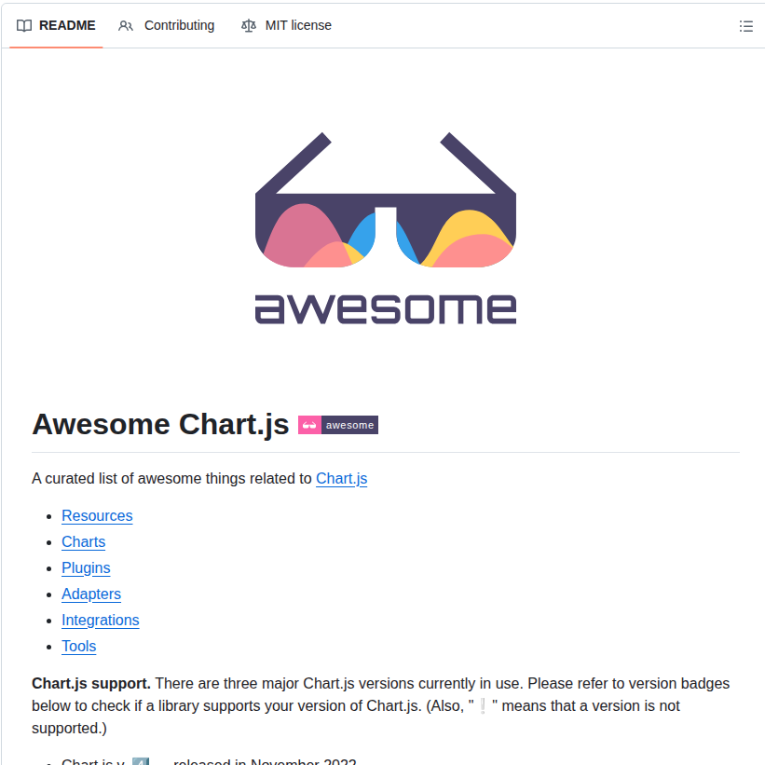Navigate to the Resources section
This screenshot has width=765, height=765.
97,515
